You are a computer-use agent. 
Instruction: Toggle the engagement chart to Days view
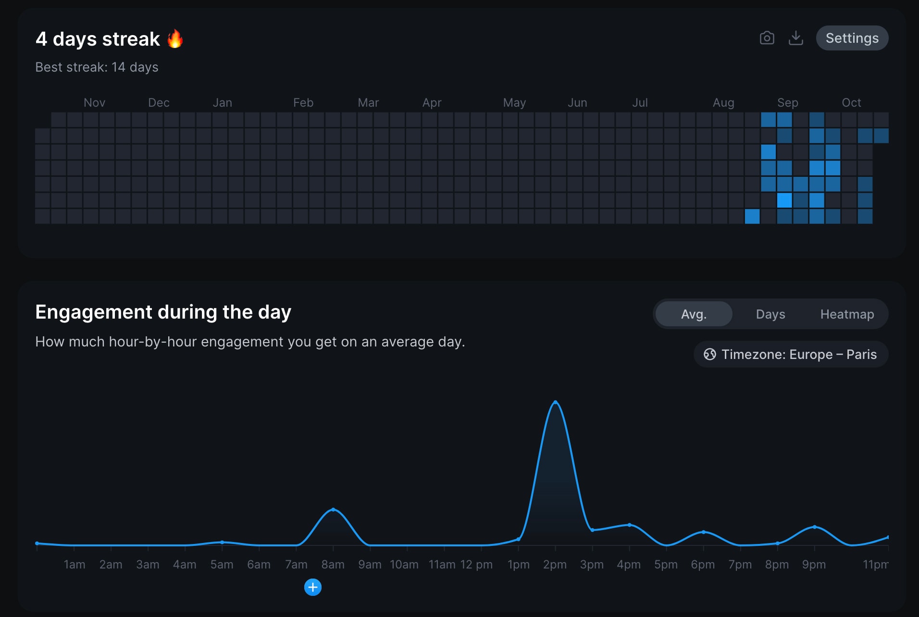pos(770,314)
